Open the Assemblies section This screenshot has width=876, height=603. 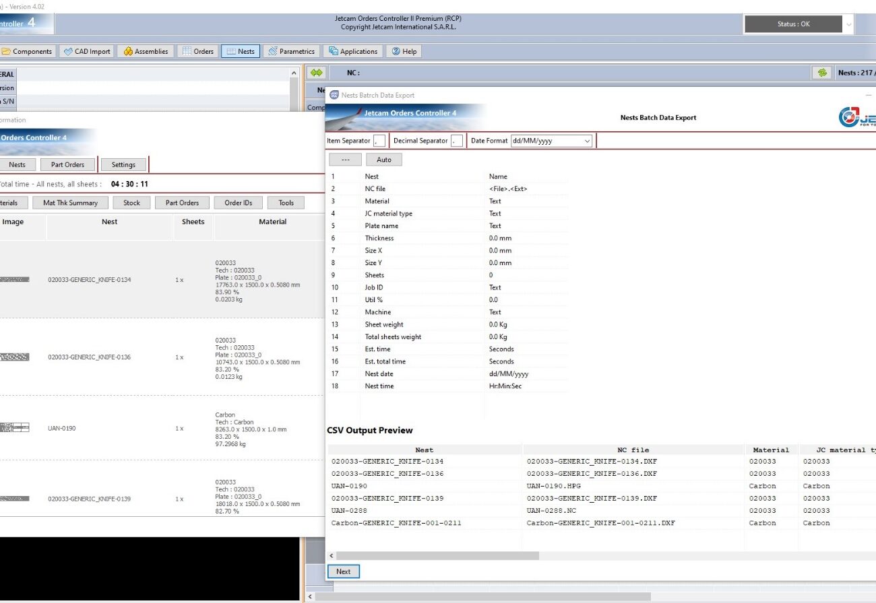146,51
